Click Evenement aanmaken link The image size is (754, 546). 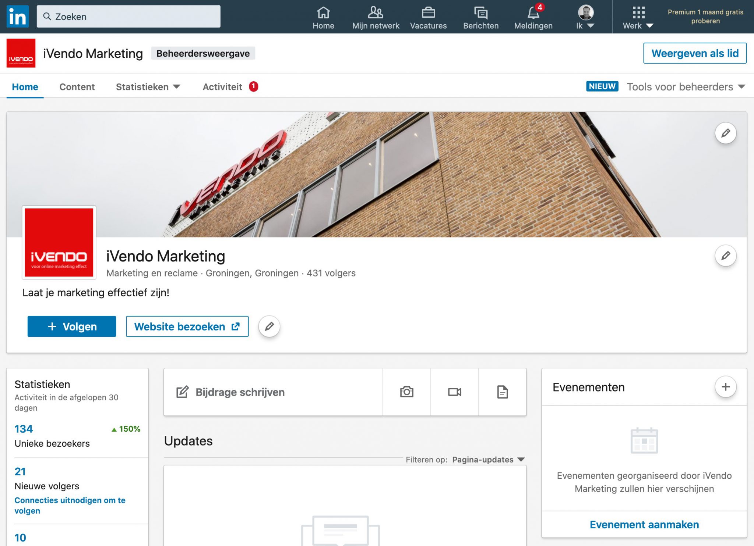(644, 524)
